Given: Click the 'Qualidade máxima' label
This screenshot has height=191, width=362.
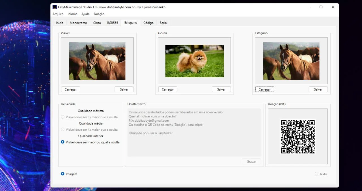Looking at the screenshot, I should pyautogui.click(x=91, y=111).
